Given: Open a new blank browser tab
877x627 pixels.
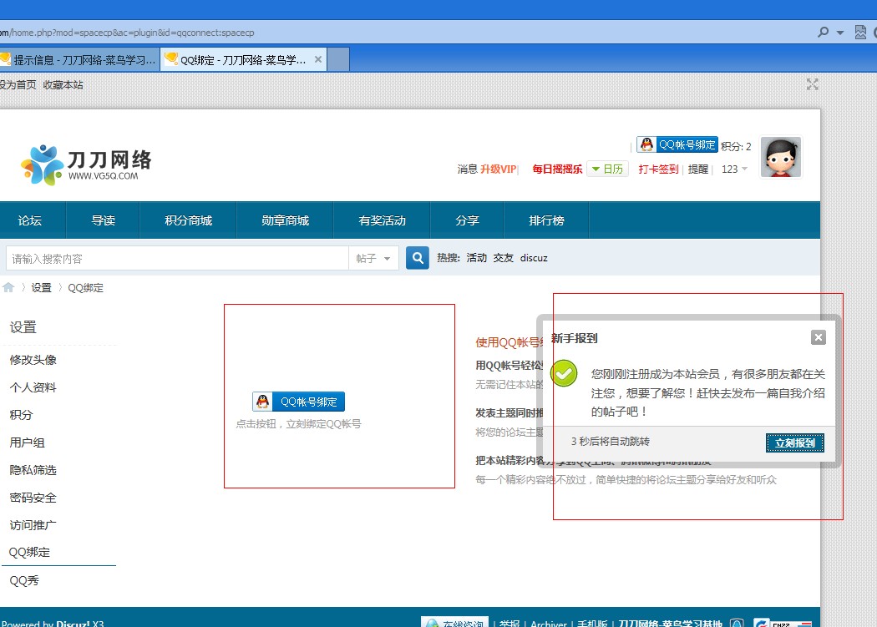Looking at the screenshot, I should pyautogui.click(x=338, y=59).
